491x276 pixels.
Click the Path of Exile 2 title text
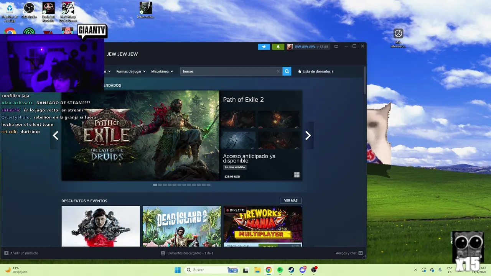(x=243, y=100)
